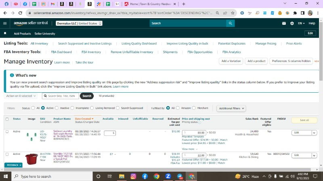Screen dimensions: 323x181
Task: Click the Sterilite red pail product thumbnail
Action: click(31, 159)
